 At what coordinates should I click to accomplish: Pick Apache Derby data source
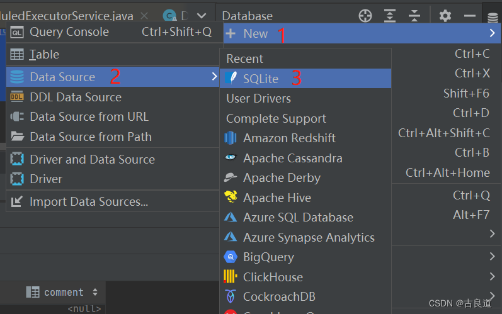coord(305,178)
